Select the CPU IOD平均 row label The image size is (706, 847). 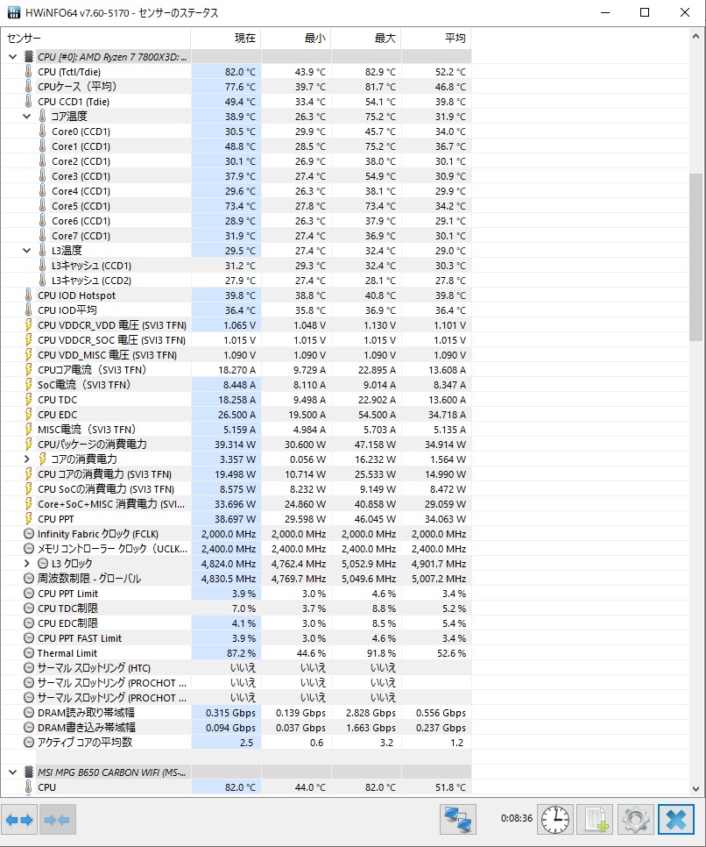(67, 310)
